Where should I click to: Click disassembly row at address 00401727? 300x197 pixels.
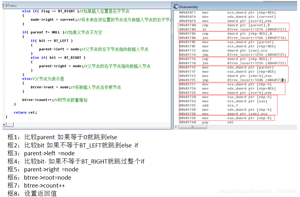tap(225, 84)
